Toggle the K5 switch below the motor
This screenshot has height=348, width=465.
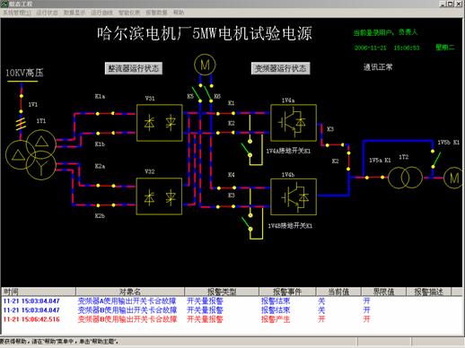(x=197, y=94)
